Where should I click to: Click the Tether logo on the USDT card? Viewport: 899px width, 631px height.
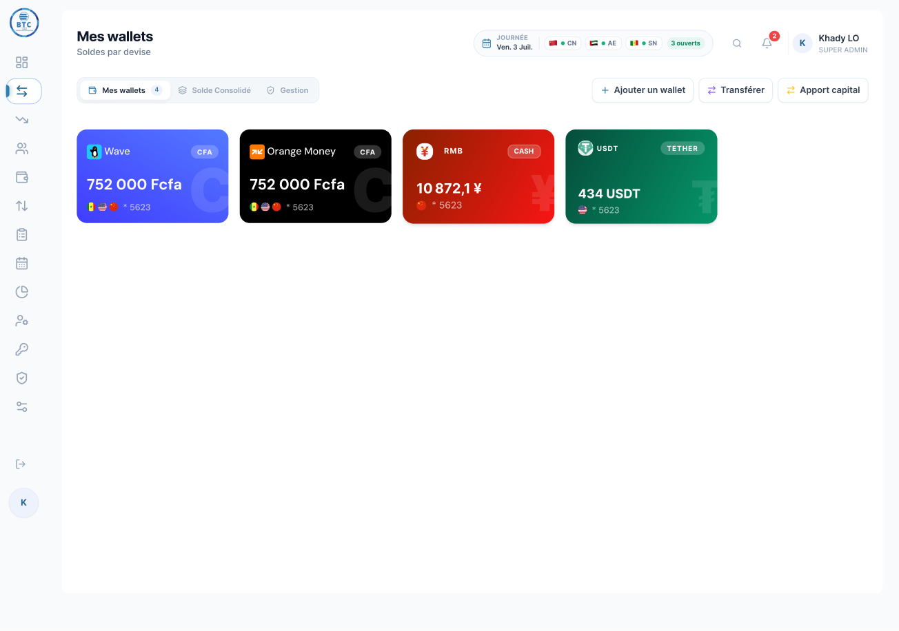585,148
